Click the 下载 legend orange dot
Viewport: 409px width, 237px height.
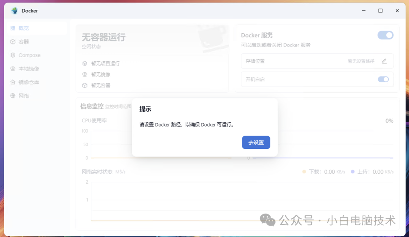(x=304, y=172)
